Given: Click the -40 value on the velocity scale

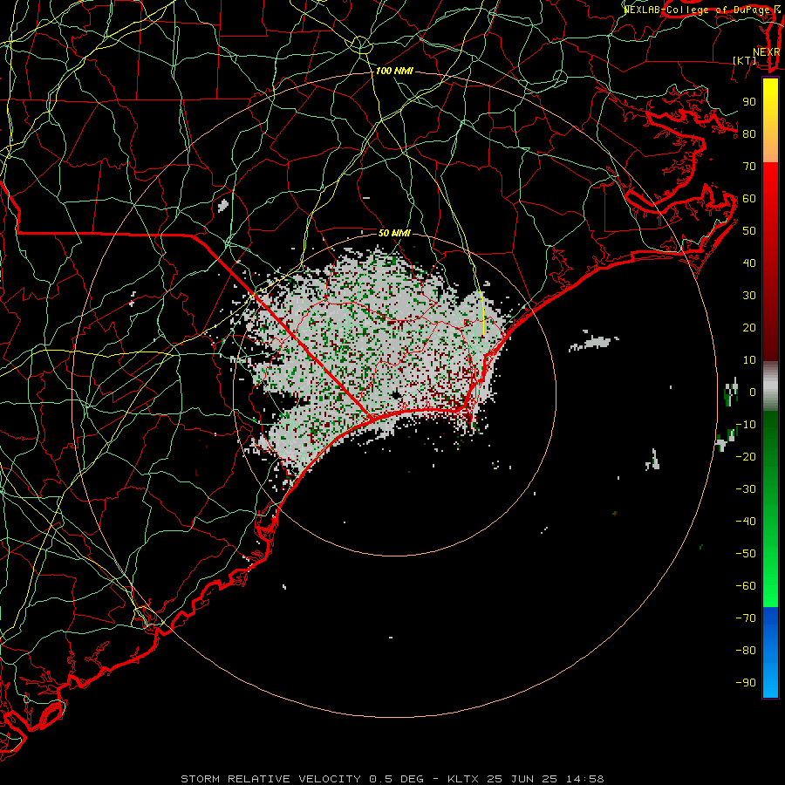Looking at the screenshot, I should [746, 522].
